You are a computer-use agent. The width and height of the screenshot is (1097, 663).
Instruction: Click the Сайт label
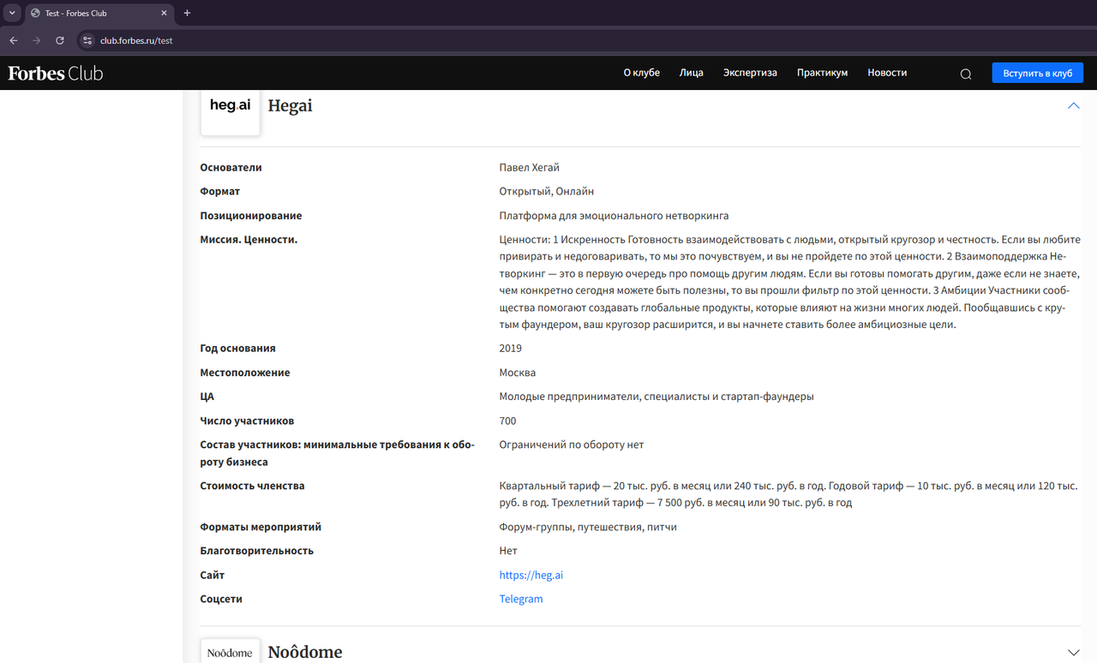(213, 575)
